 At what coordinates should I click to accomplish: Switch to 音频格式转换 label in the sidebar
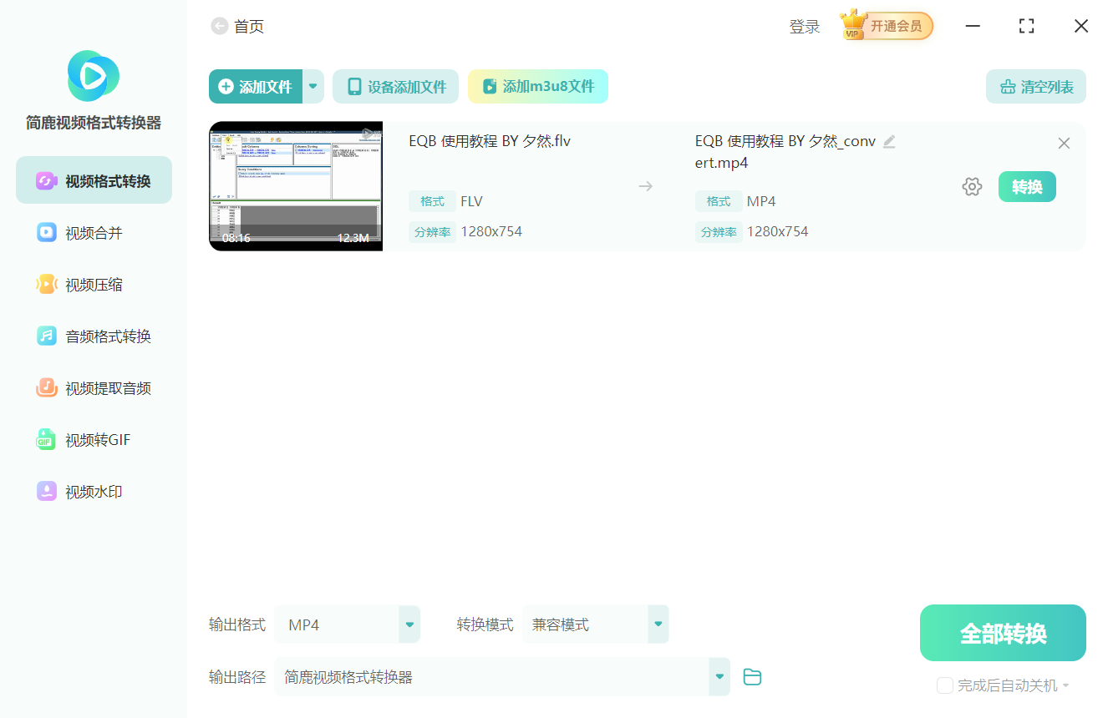click(108, 336)
